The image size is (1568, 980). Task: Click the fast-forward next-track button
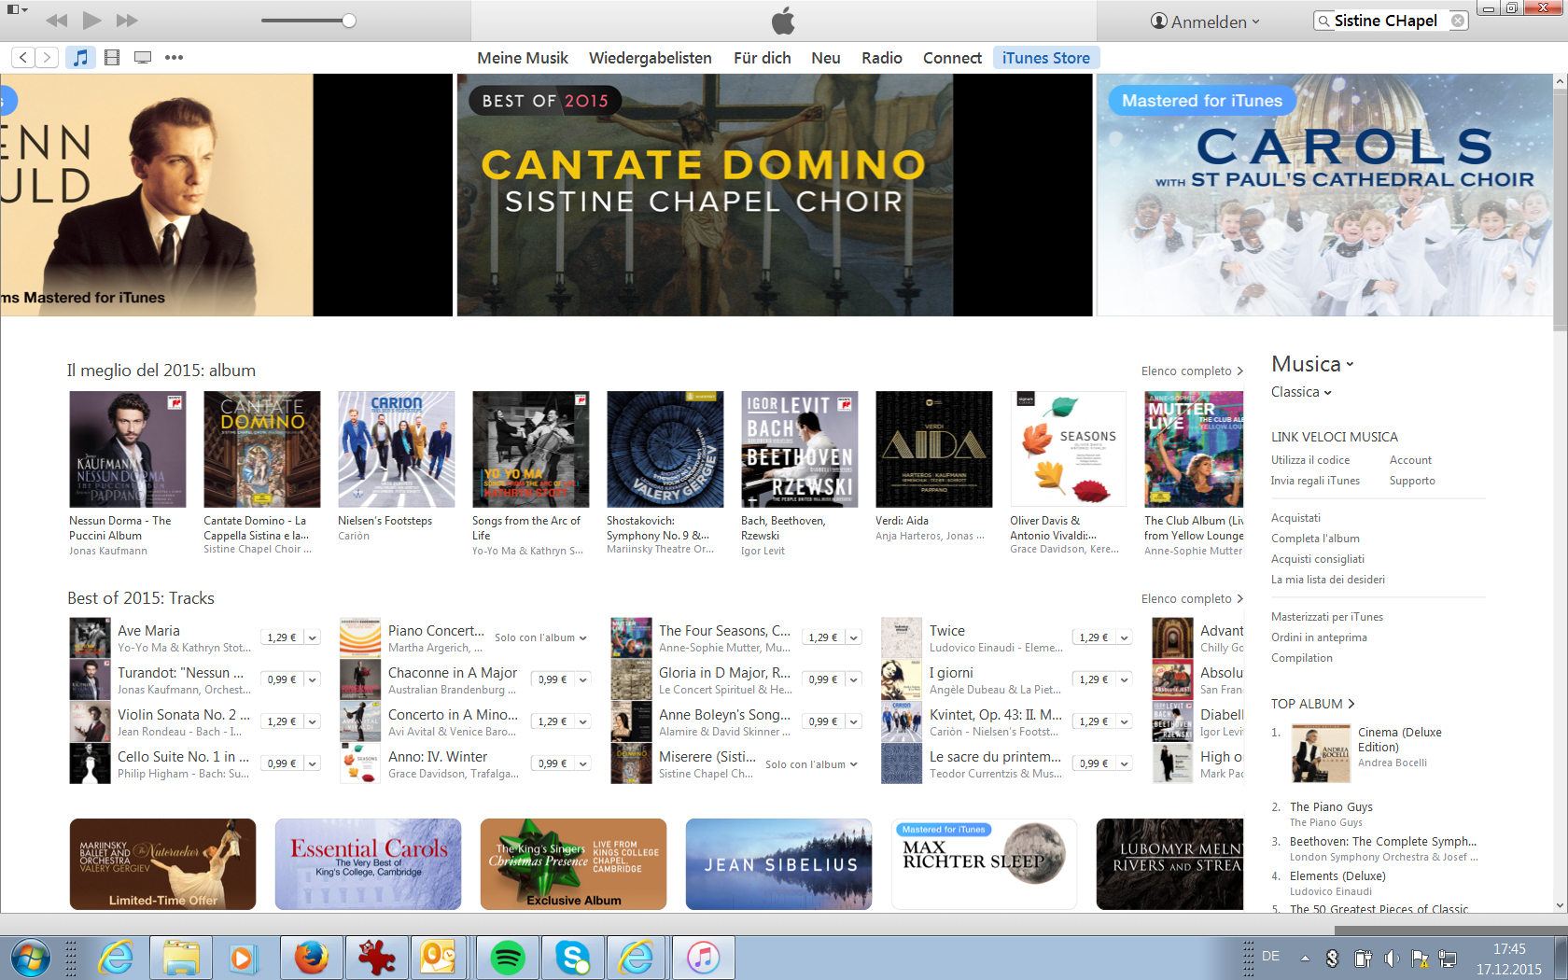[x=127, y=20]
